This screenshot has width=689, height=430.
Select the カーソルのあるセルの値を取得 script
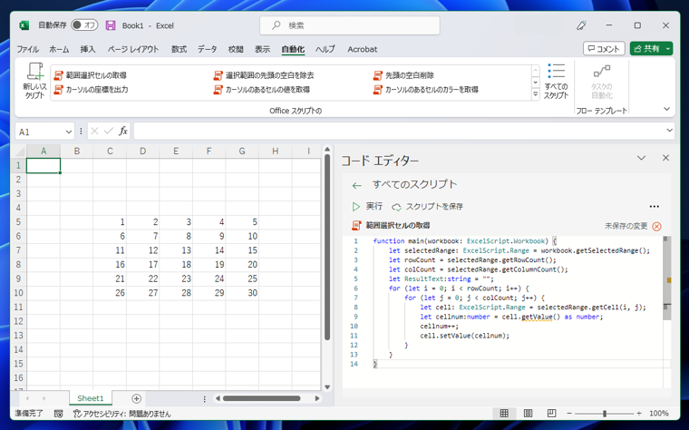point(262,90)
